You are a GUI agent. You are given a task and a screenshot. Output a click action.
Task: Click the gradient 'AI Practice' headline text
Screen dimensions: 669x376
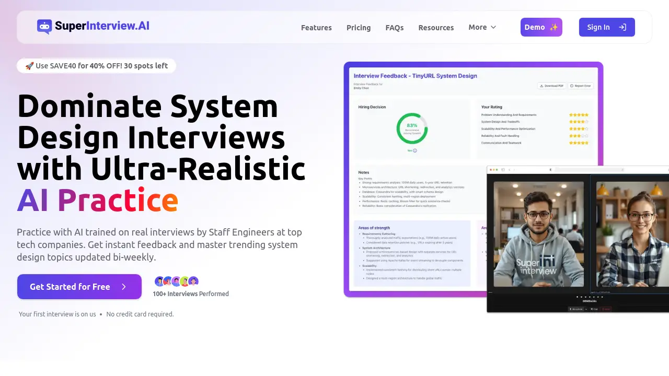[98, 200]
